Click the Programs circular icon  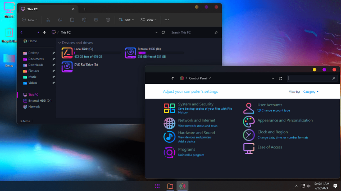click(x=170, y=152)
